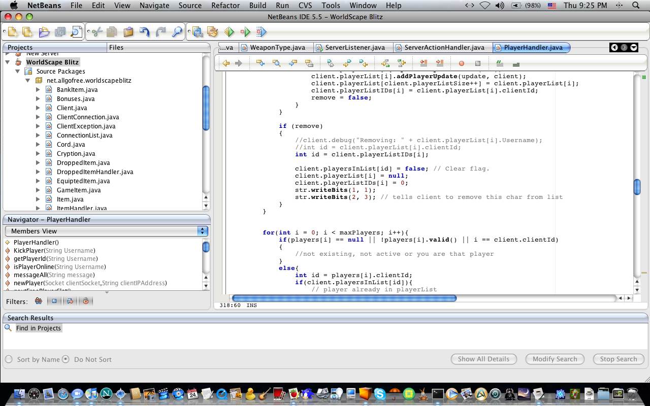The width and height of the screenshot is (650, 406).
Task: Open the Refactor menu
Action: point(225,5)
